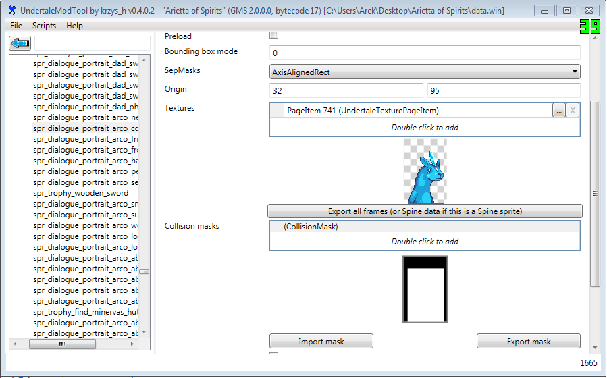Screen dimensions: 607x378
Task: Click the Export all frames button
Action: (x=425, y=211)
